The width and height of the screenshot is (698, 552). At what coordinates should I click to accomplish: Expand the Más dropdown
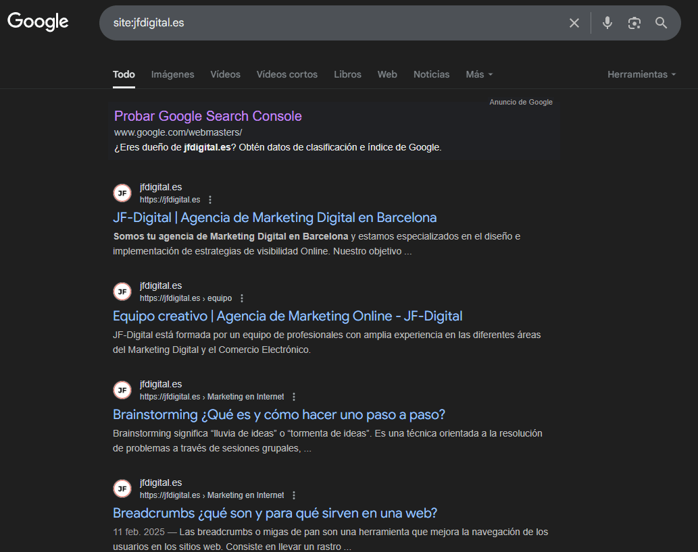pos(479,74)
